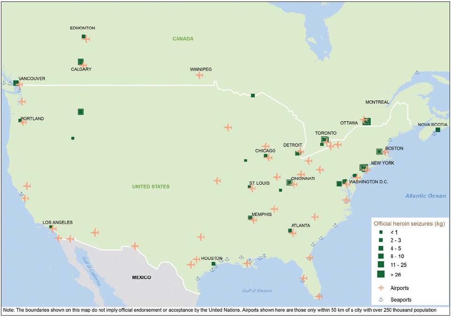451x317 pixels.
Task: Click the green seizure marker at Houston
Action: pyautogui.click(x=214, y=264)
